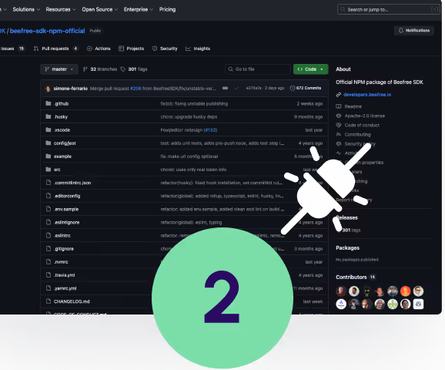445x370 pixels.
Task: Open the first contributor avatar
Action: 341,291
